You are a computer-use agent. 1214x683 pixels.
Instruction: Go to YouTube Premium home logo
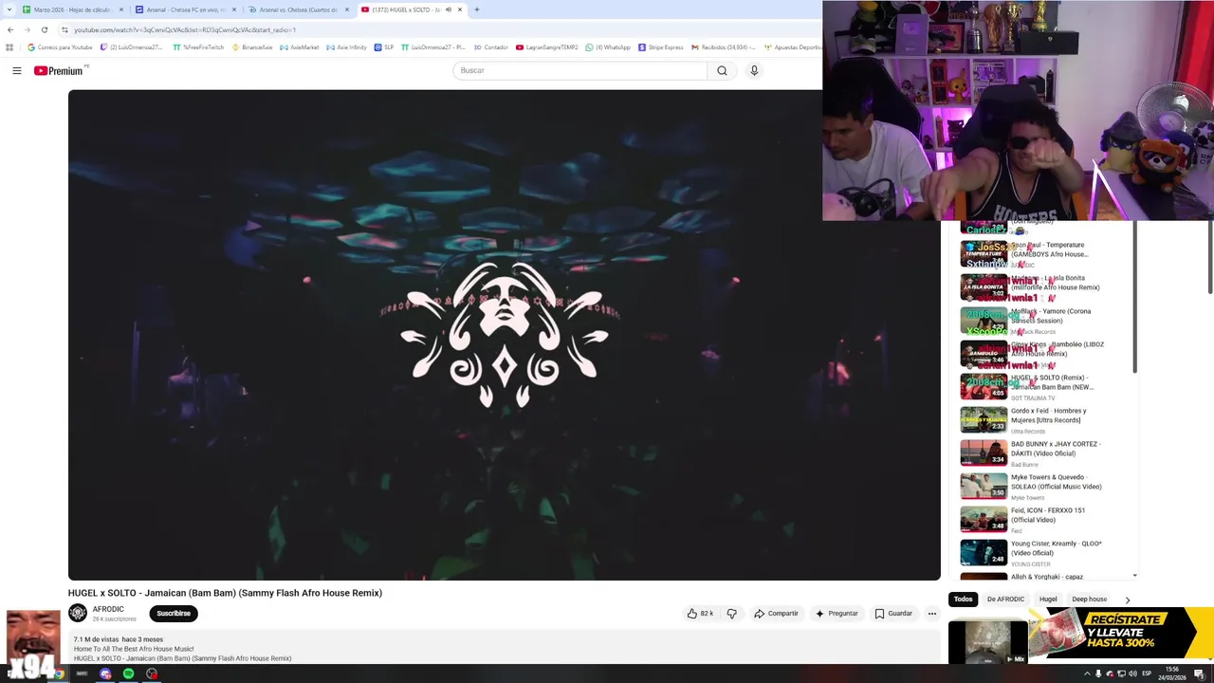[59, 70]
